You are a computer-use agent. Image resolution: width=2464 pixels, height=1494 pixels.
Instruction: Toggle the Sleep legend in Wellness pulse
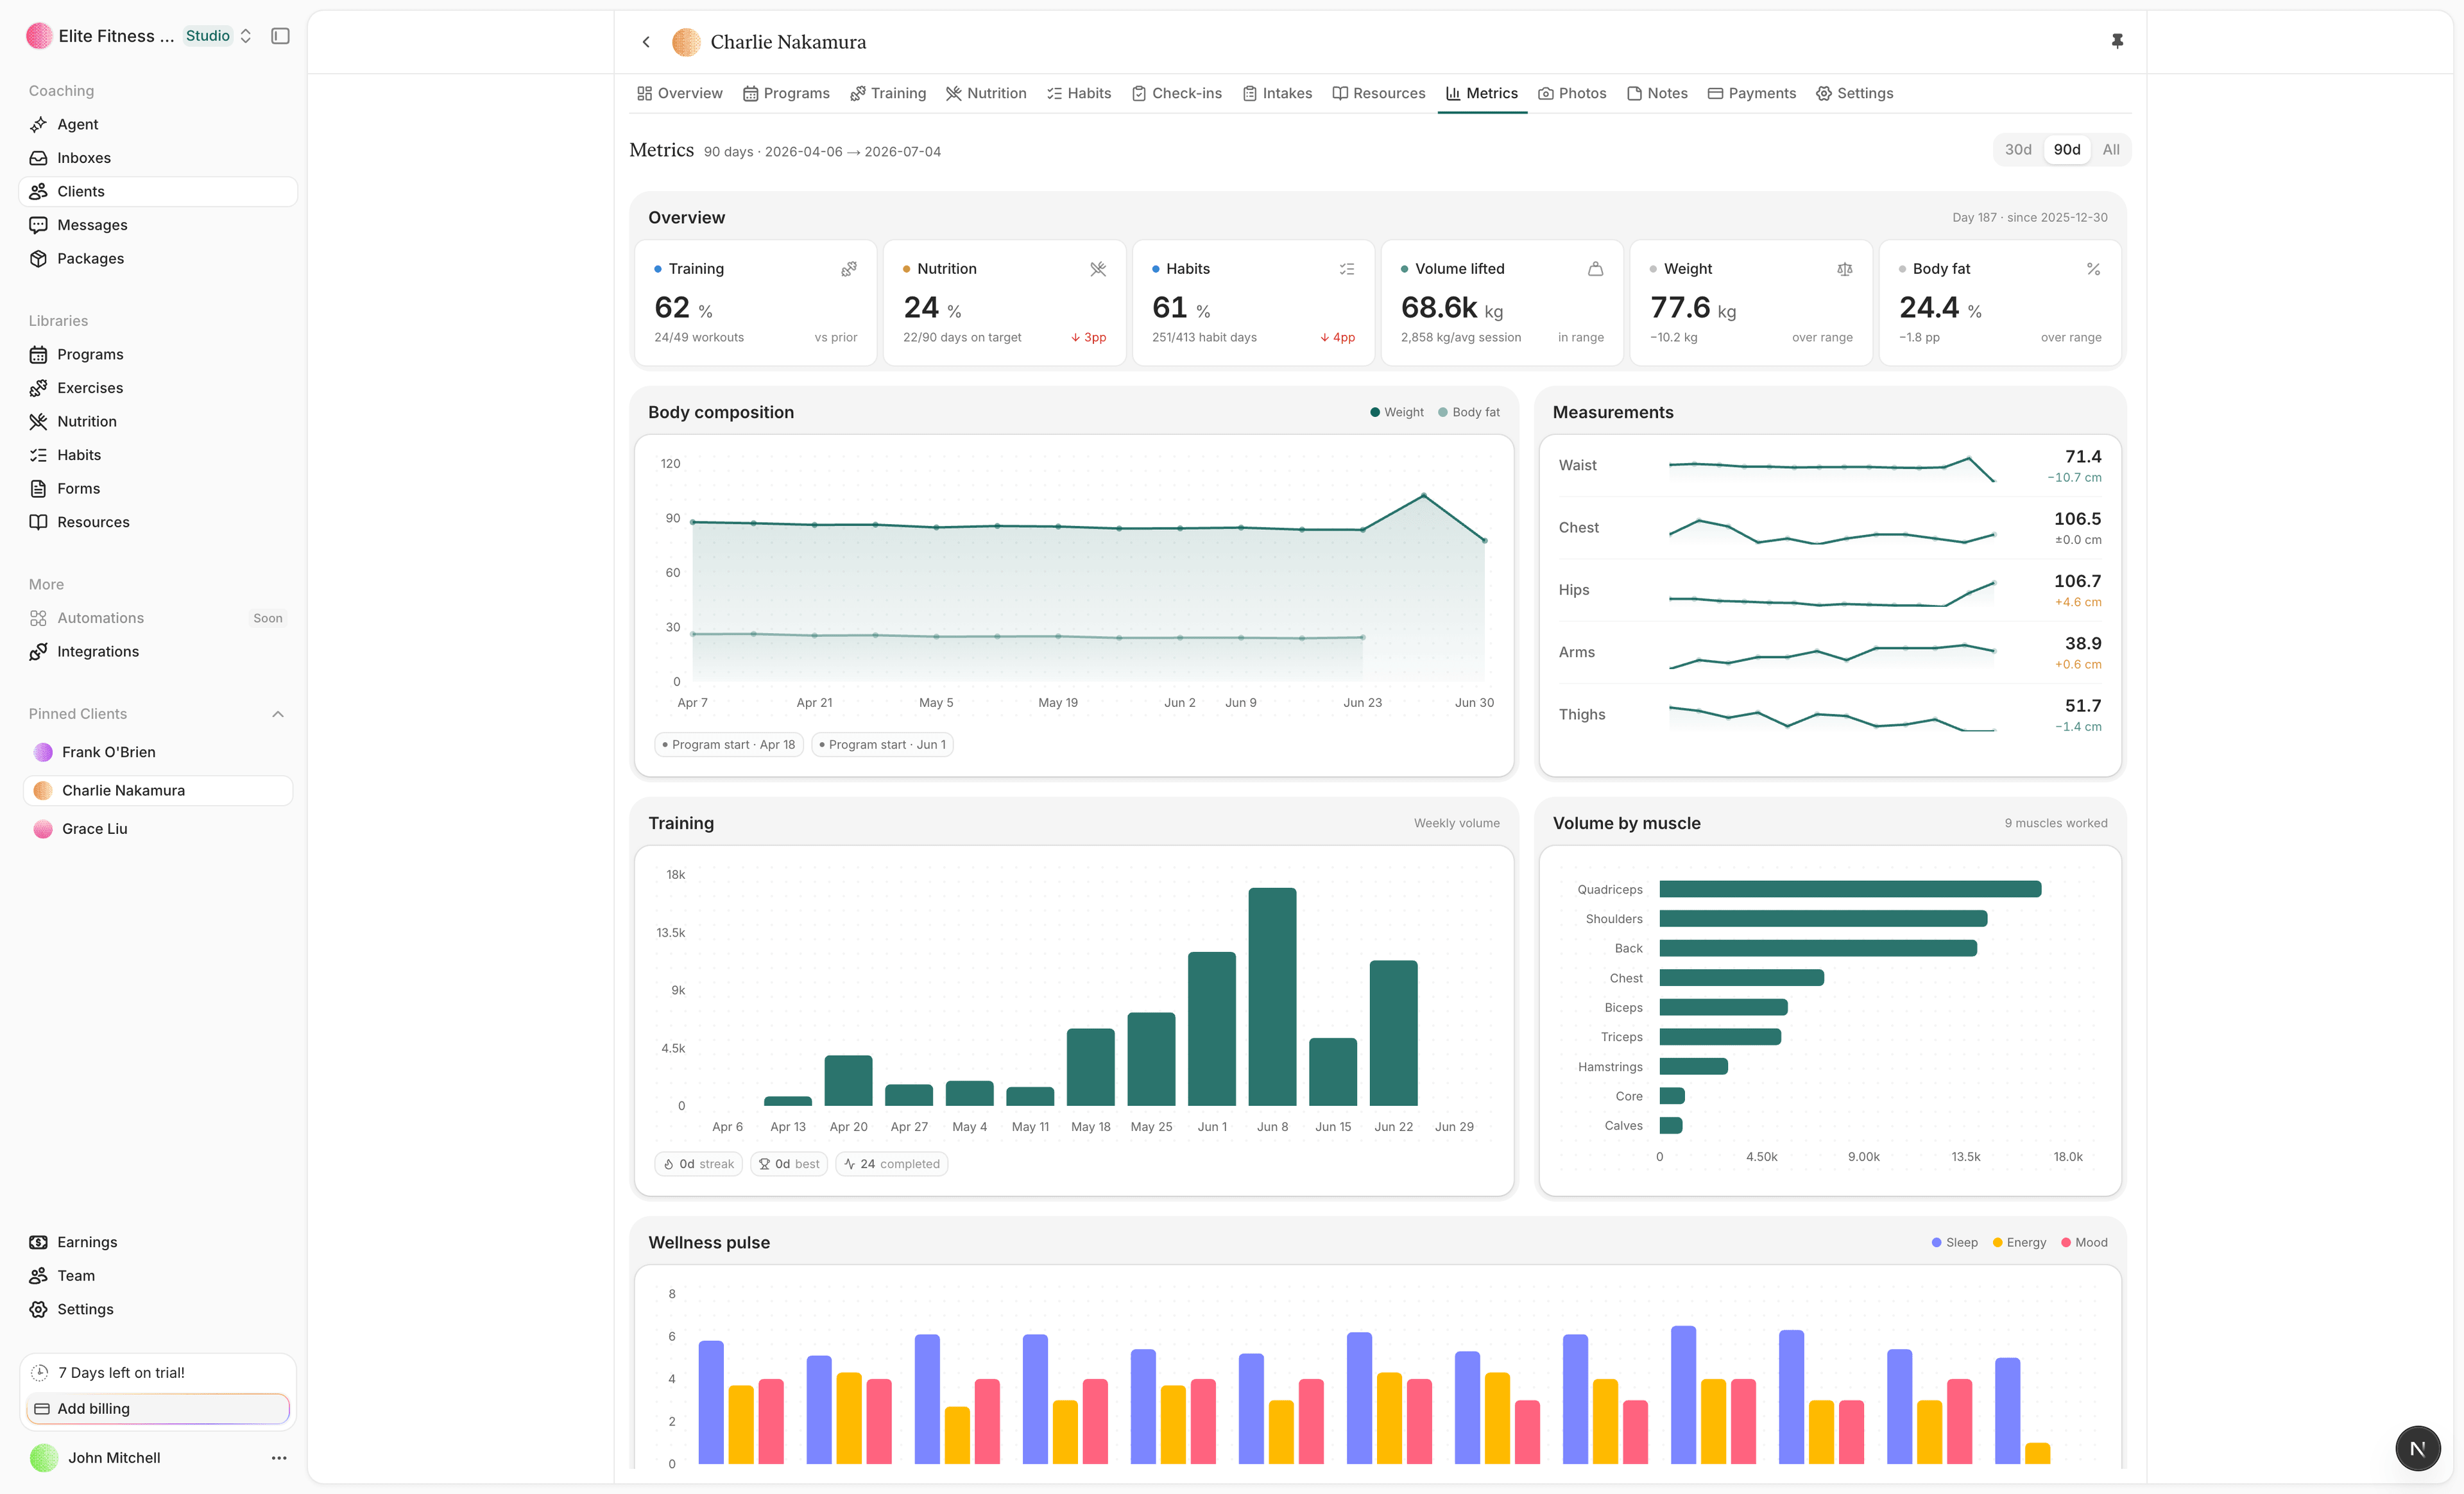tap(1955, 1242)
